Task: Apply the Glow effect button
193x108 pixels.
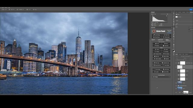Action: pos(157,49)
